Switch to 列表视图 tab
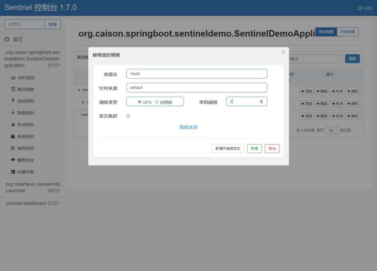Image resolution: width=377 pixels, height=271 pixels. 348,32
